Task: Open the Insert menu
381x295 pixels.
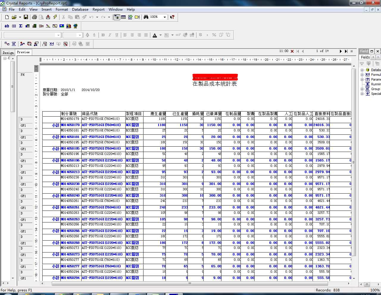Action: tap(46, 9)
